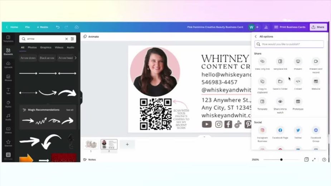Open the QR Code sidebar panel
Screen dimensions: 331x186
8,156
